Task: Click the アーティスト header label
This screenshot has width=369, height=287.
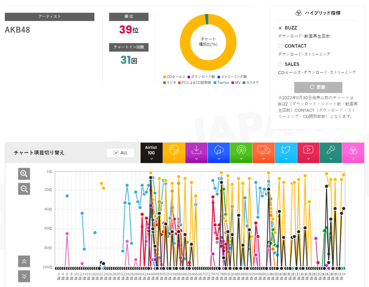Action: tap(50, 17)
